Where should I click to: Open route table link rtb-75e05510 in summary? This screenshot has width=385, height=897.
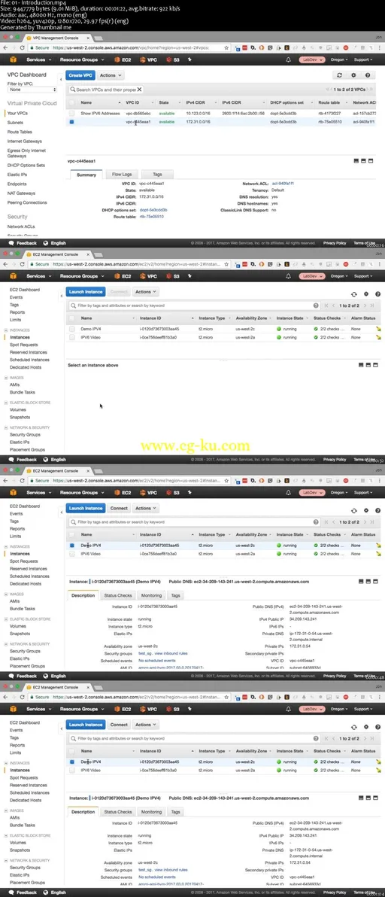pos(151,217)
